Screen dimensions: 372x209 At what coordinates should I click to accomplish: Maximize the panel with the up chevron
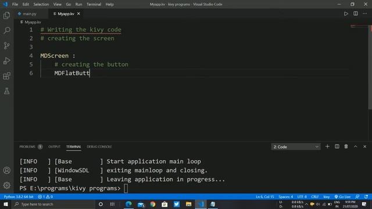click(355, 147)
